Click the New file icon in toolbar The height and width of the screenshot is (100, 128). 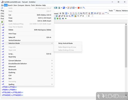coord(2,8)
